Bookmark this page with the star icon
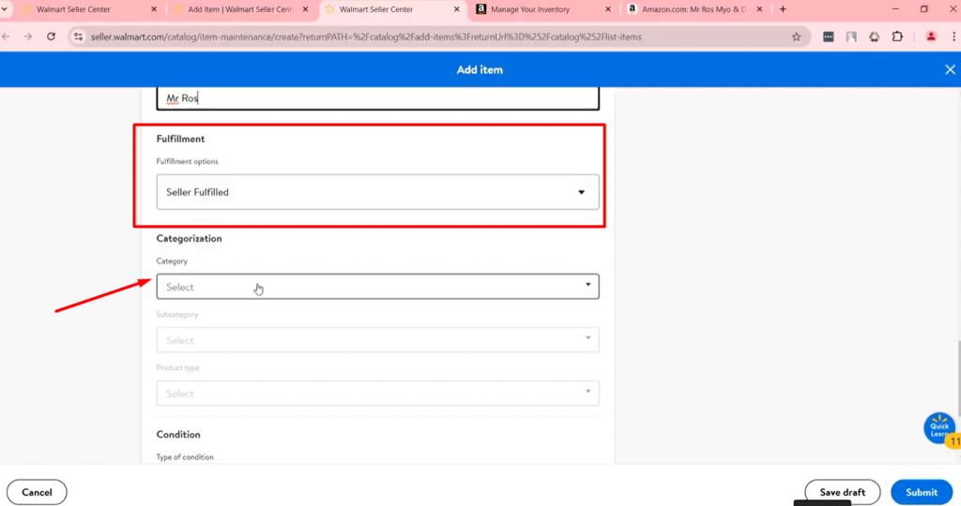Viewport: 961px width, 506px height. [796, 37]
